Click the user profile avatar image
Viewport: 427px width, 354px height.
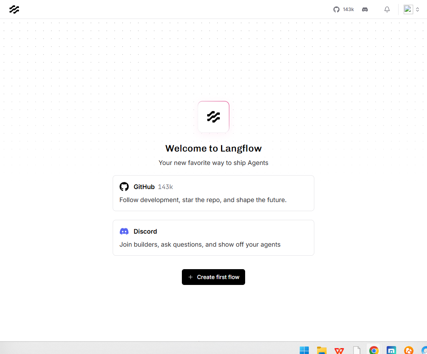tap(408, 9)
